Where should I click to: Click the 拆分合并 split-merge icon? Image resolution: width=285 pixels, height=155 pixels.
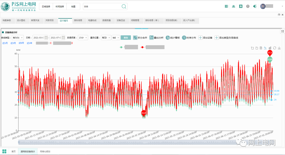(135, 38)
